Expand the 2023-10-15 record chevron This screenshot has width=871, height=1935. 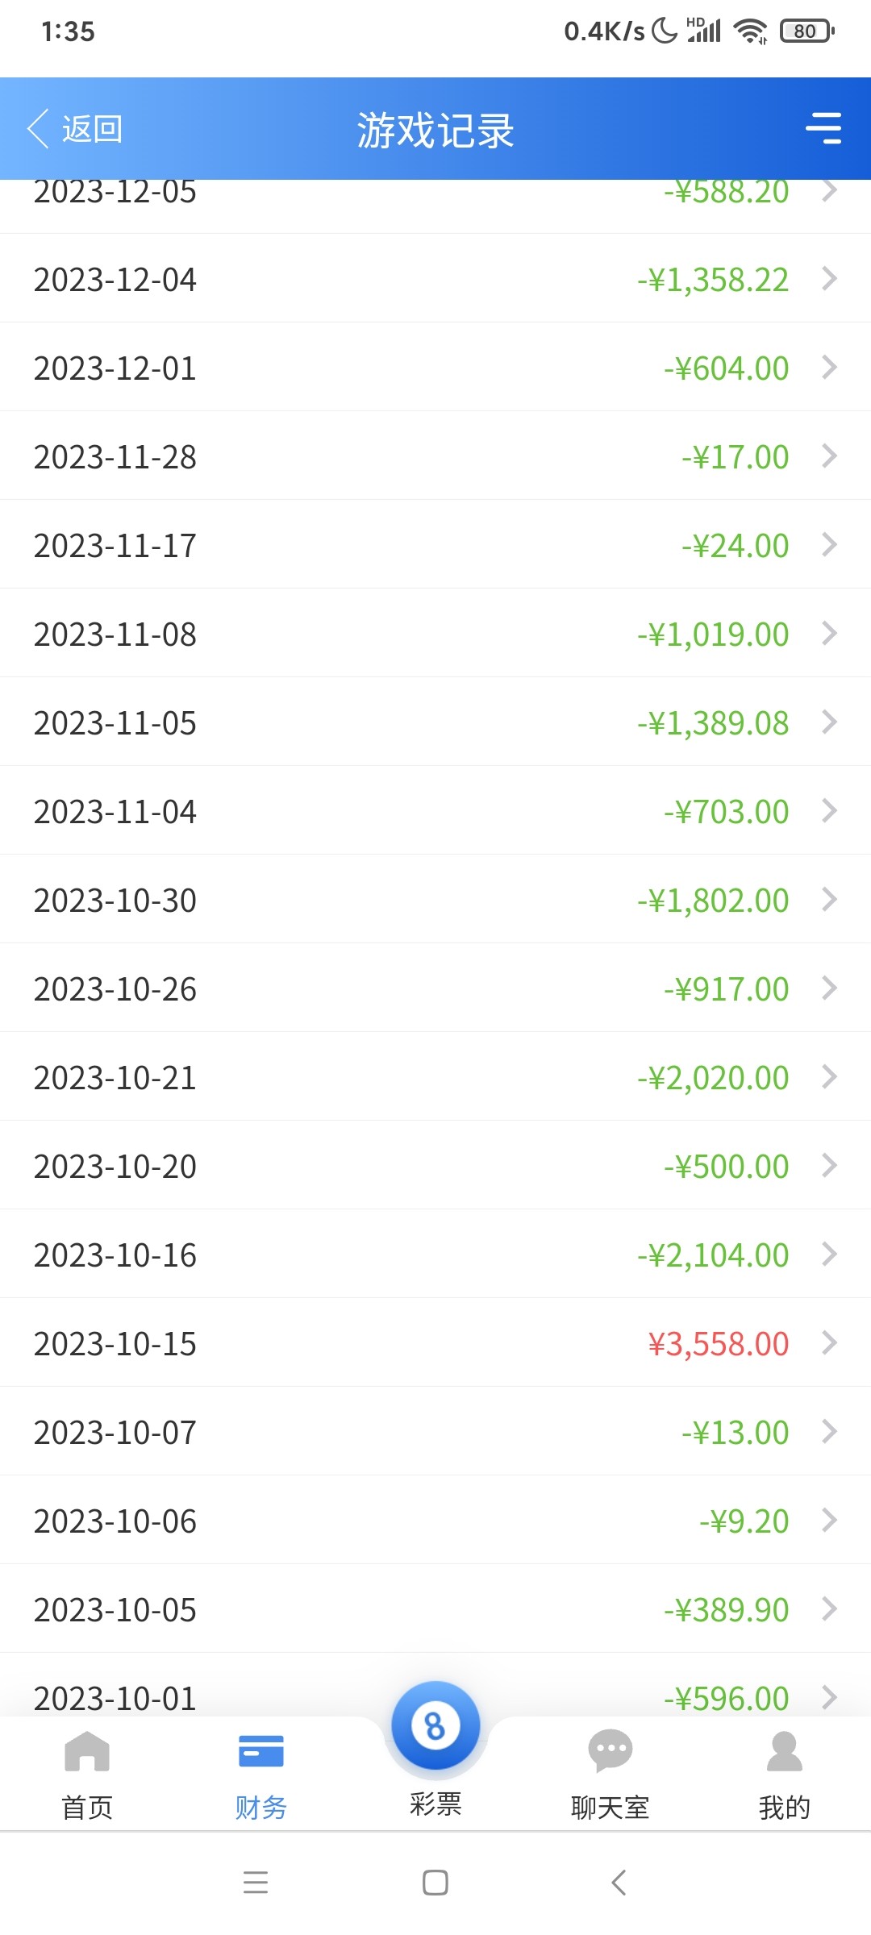coord(829,1343)
